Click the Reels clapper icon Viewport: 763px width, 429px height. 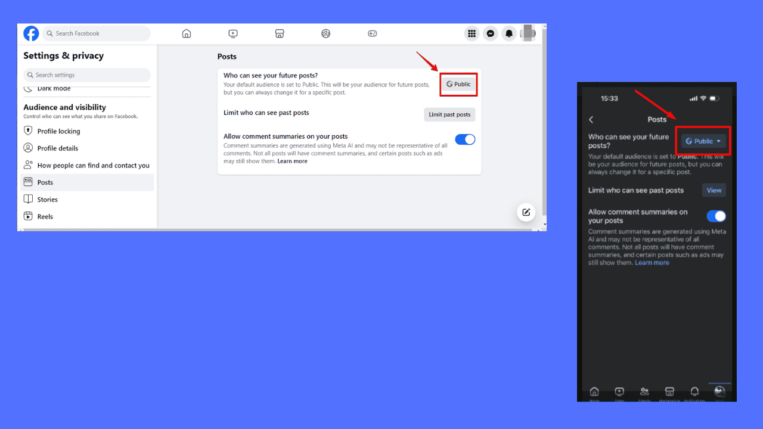pos(28,216)
